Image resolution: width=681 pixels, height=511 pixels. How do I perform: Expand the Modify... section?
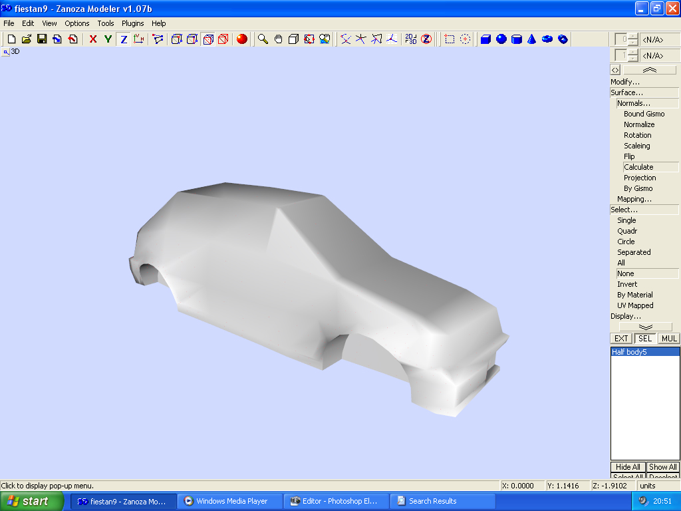tap(625, 82)
